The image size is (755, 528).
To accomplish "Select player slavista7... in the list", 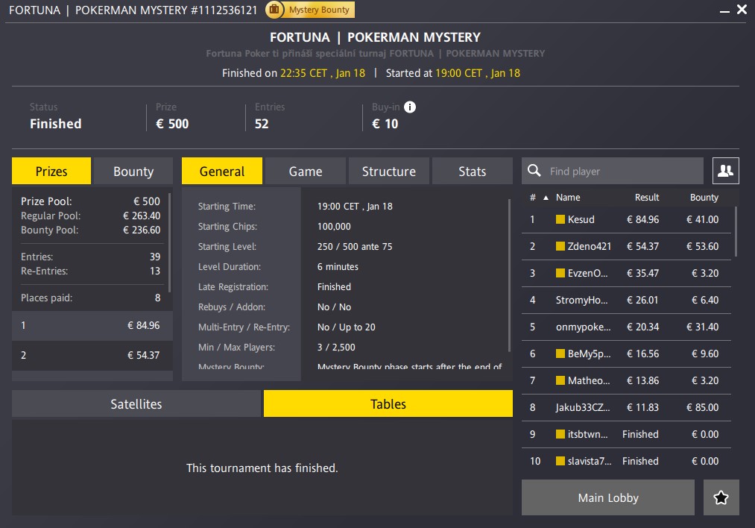I will pos(627,461).
